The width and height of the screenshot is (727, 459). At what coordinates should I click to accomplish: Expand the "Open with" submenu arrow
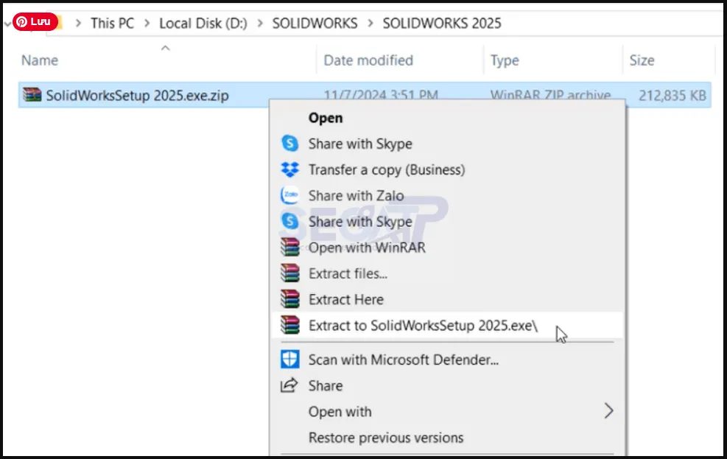[x=608, y=412]
